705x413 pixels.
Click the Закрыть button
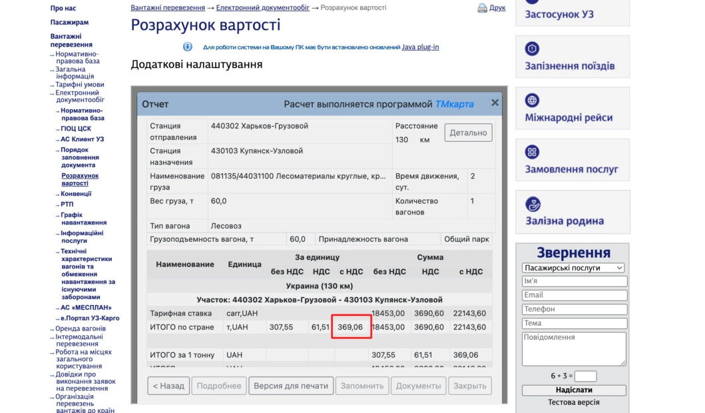pos(469,386)
